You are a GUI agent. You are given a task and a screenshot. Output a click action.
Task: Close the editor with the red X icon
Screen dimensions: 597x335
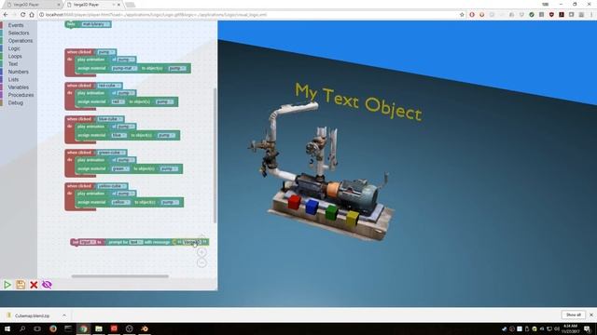[34, 285]
